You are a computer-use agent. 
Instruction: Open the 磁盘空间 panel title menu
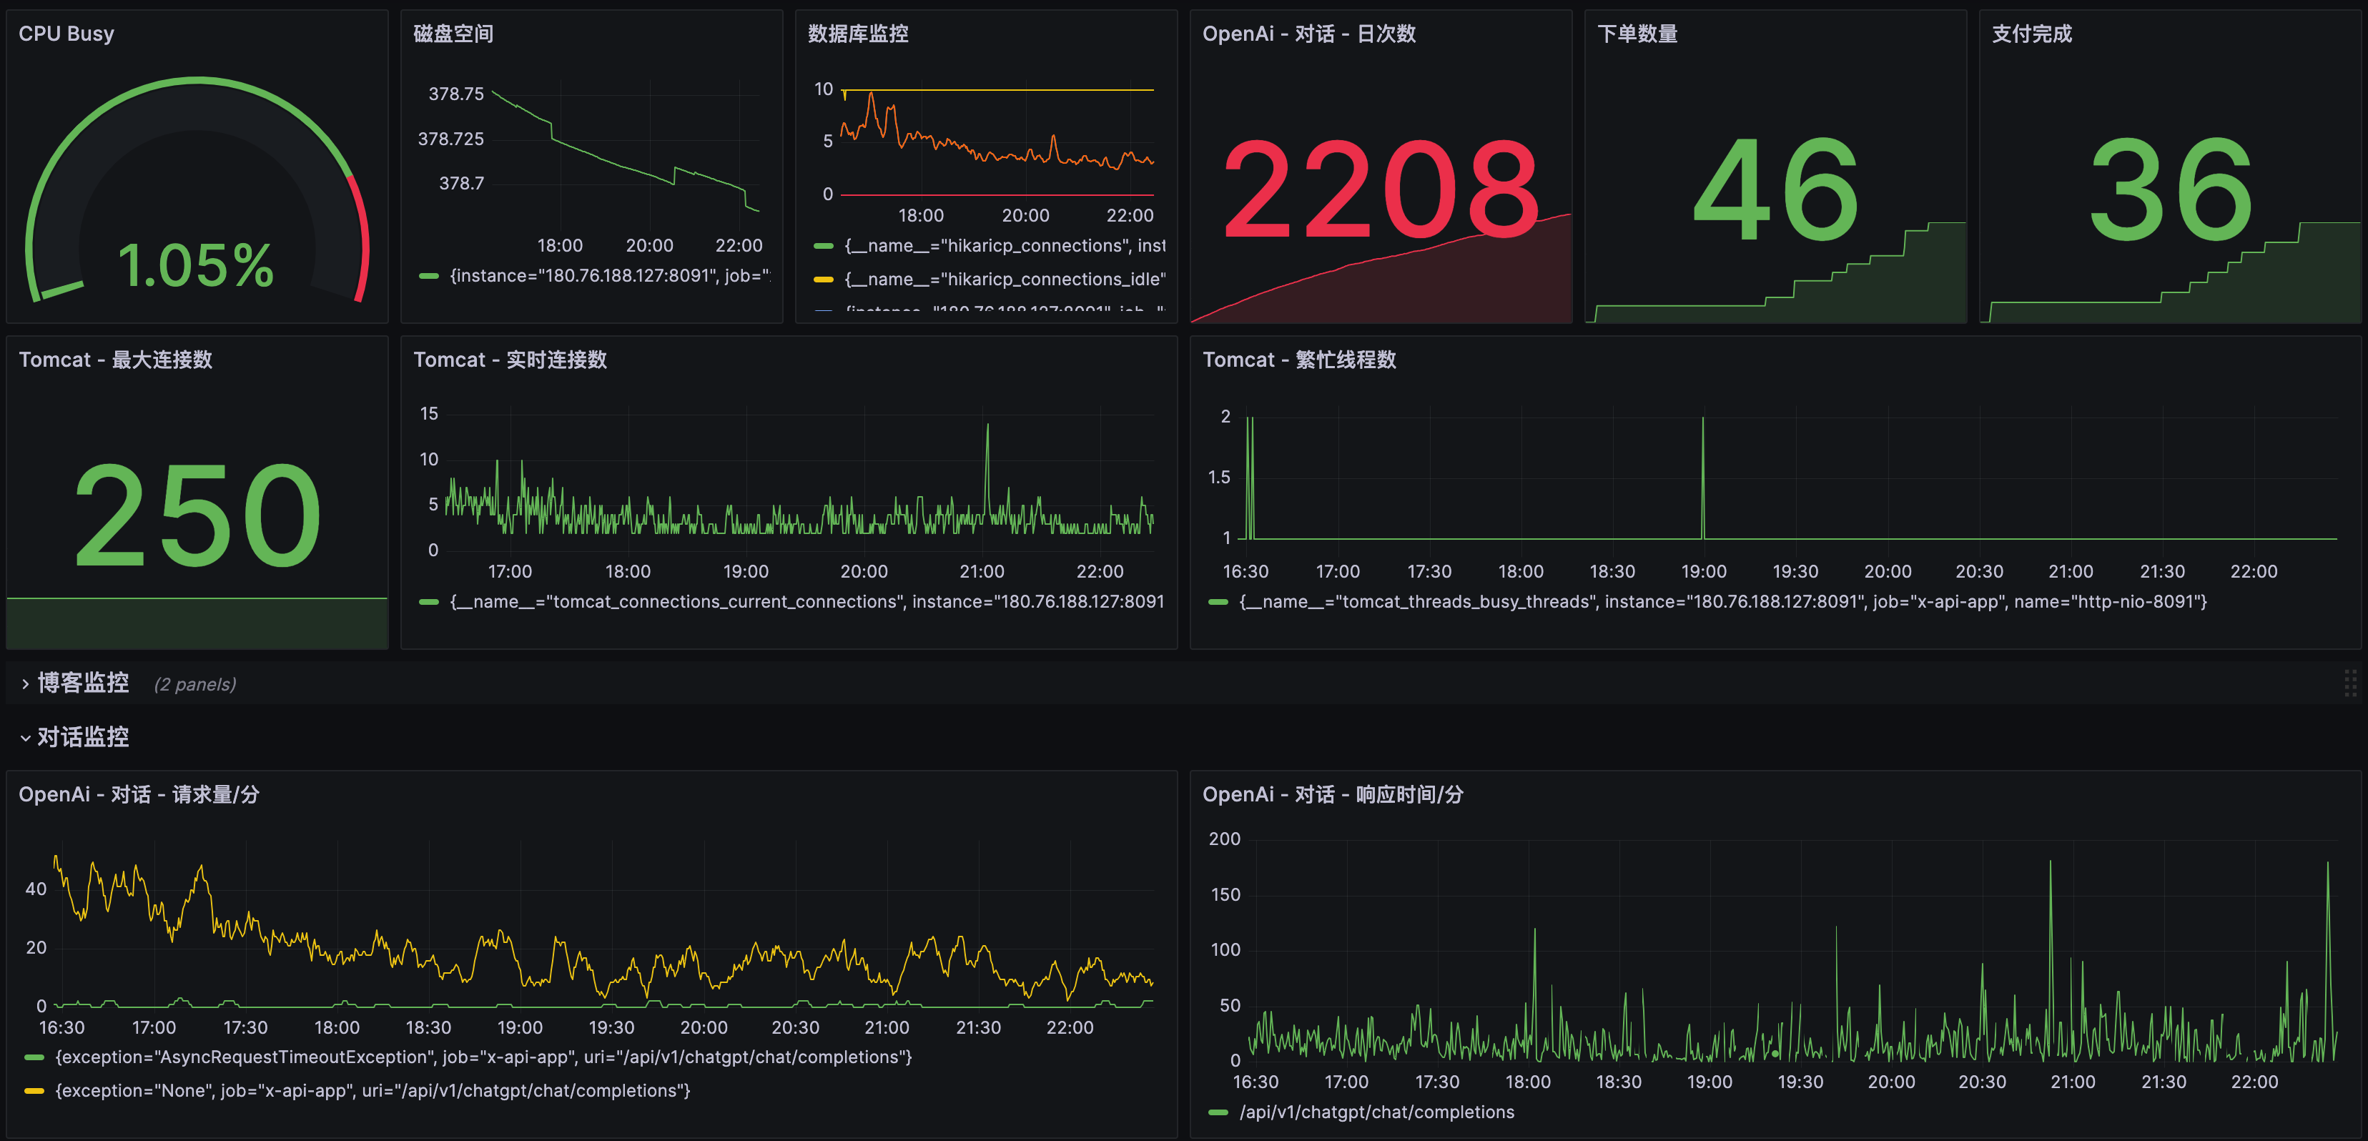point(453,34)
